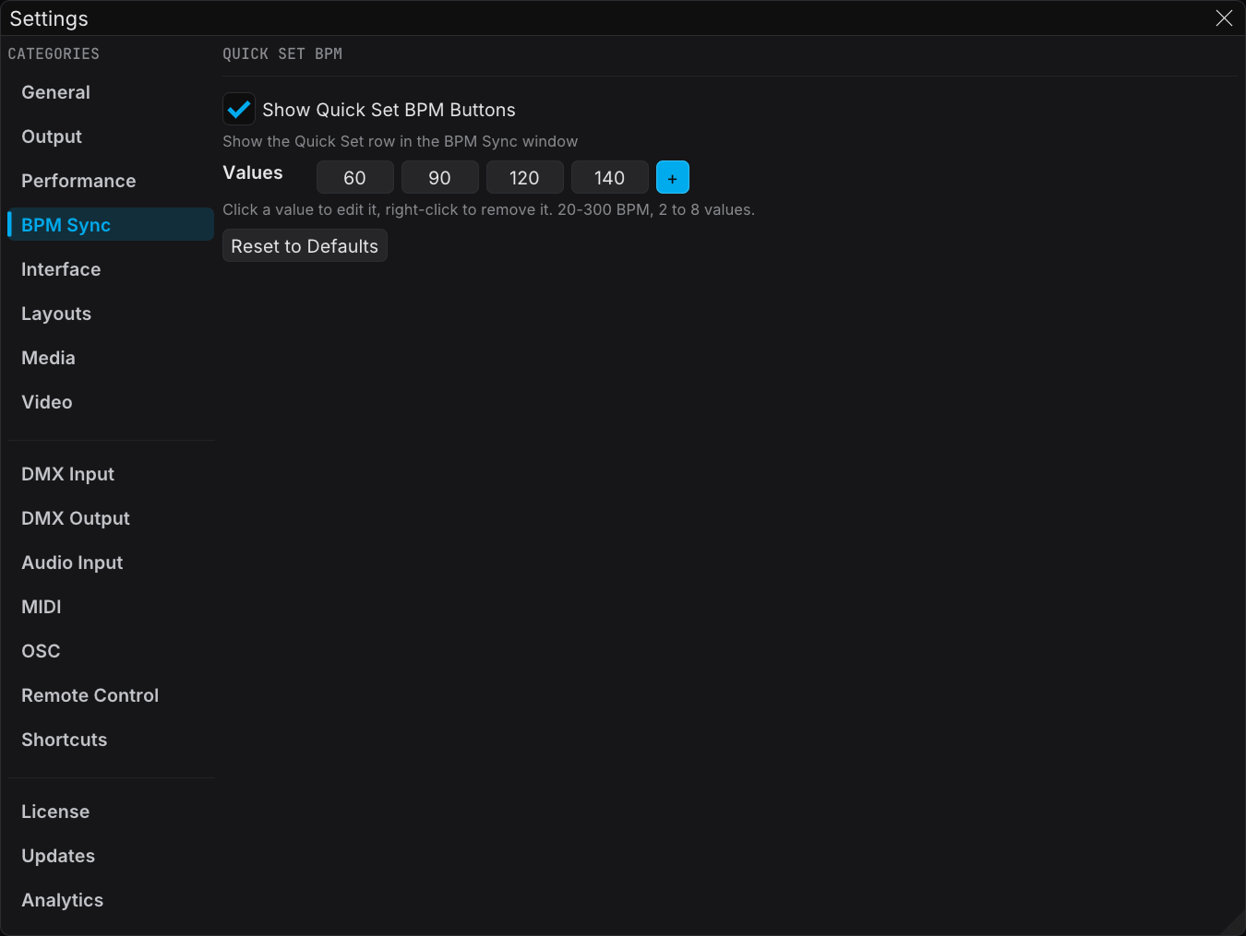1246x936 pixels.
Task: Click the QUICK SET BPM heading
Action: click(282, 53)
